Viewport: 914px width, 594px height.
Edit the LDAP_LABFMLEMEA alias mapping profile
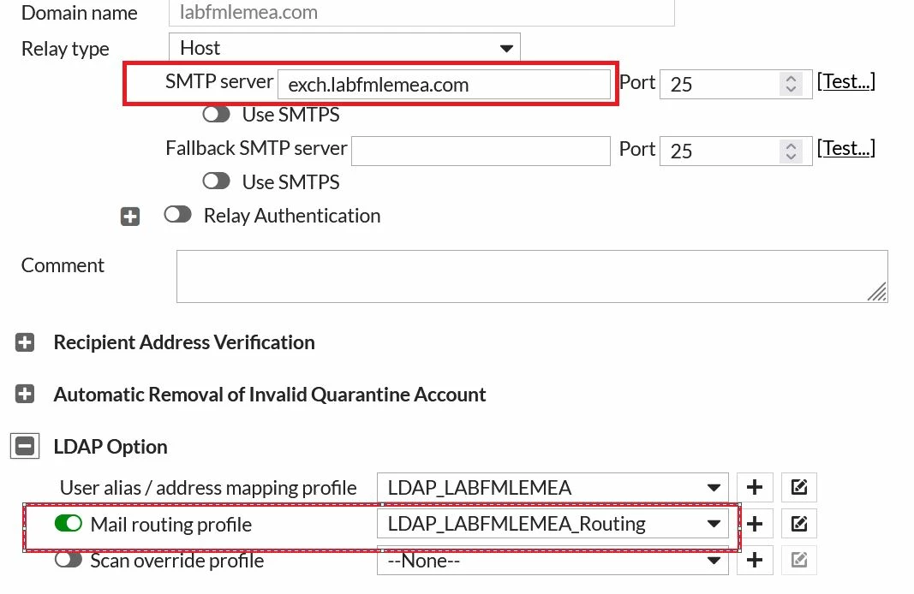[798, 487]
